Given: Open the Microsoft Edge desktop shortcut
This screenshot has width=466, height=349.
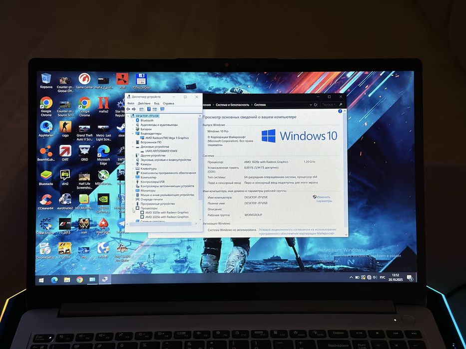Looking at the screenshot, I should pyautogui.click(x=103, y=155).
